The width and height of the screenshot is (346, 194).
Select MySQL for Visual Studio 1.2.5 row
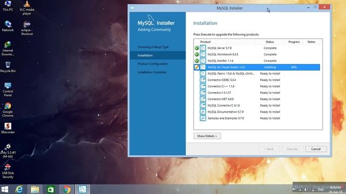[x=257, y=67]
